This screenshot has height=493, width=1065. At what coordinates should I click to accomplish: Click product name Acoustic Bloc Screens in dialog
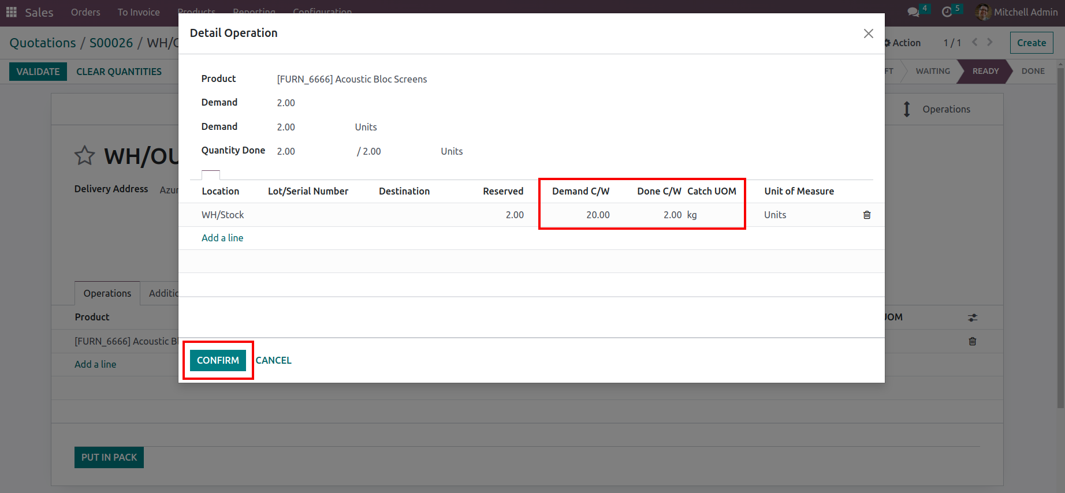pos(352,79)
